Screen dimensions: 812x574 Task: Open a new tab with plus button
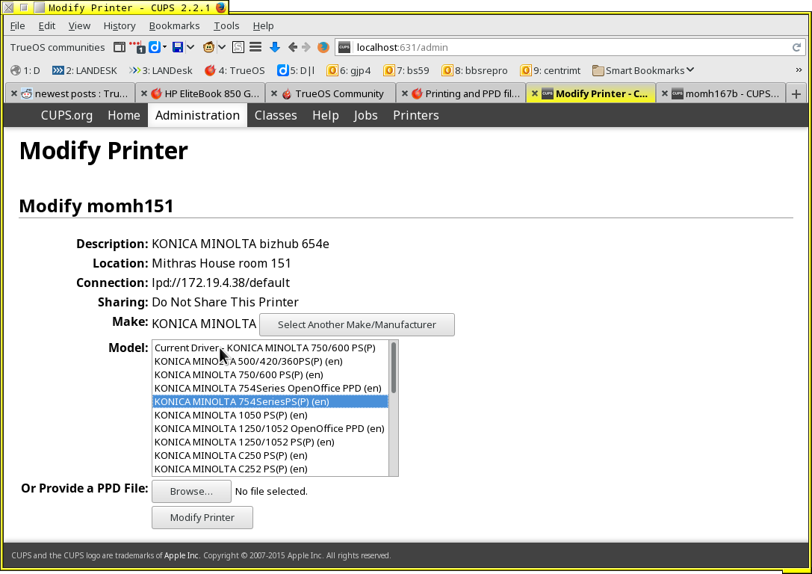pos(796,93)
